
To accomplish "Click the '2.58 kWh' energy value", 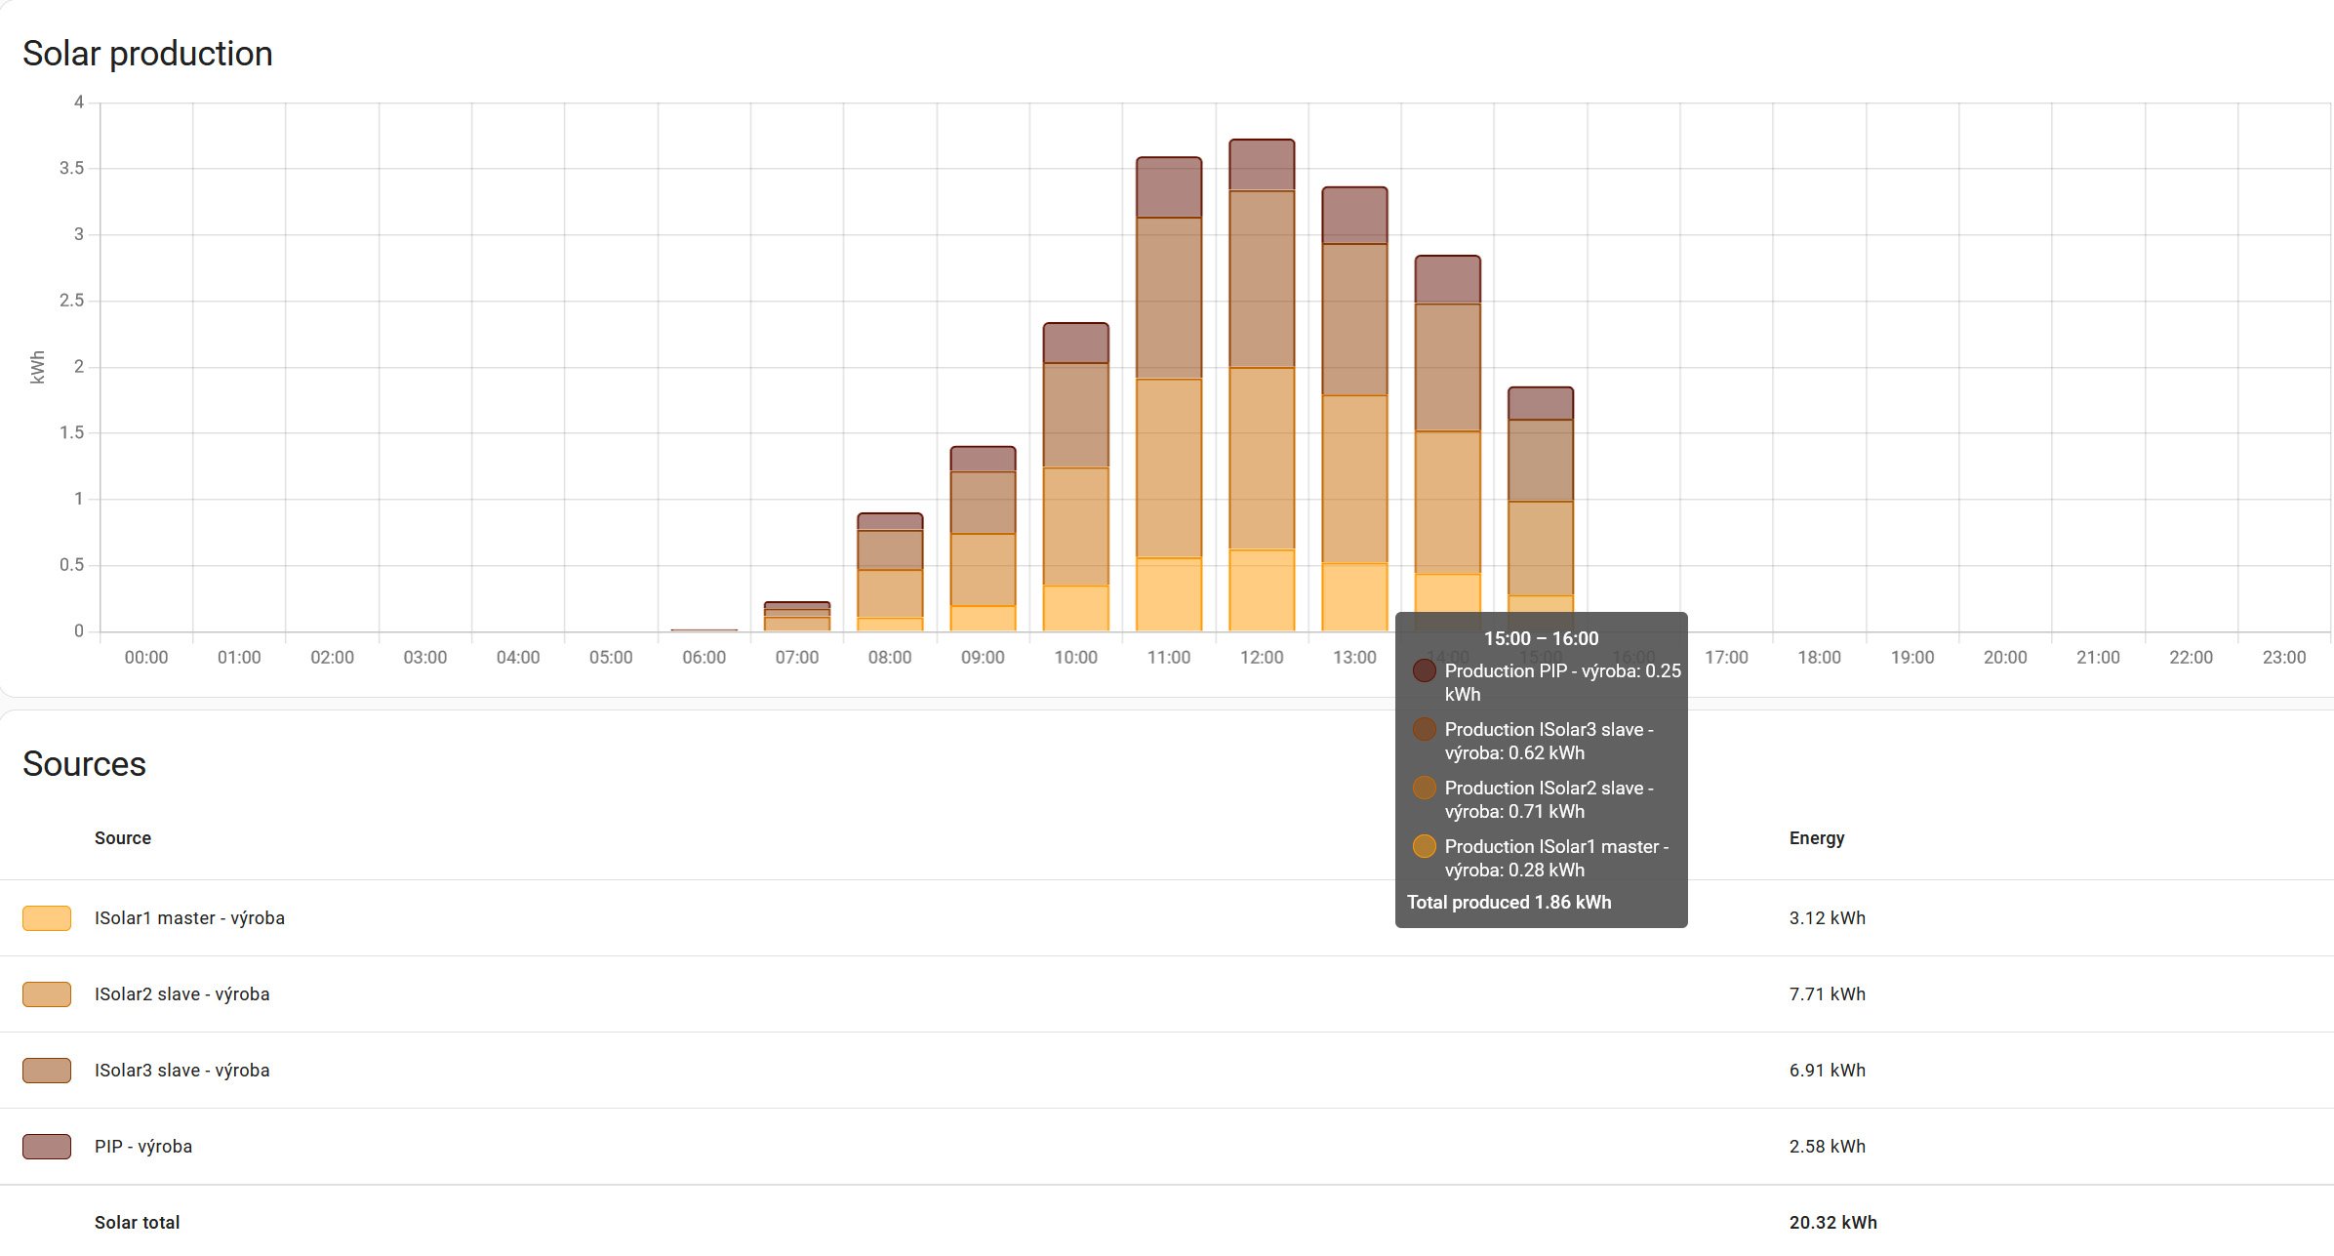I will (1828, 1147).
